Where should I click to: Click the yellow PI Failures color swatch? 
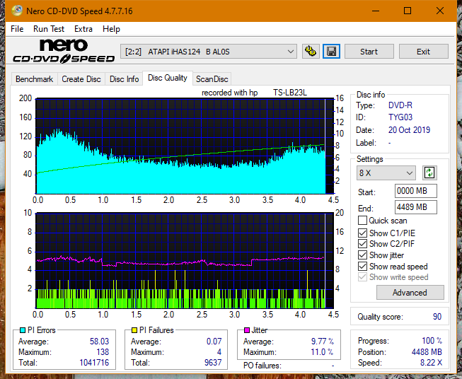click(x=134, y=330)
